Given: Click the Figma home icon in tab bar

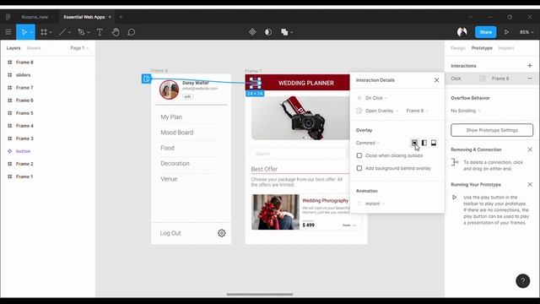Looking at the screenshot, I should [8, 17].
